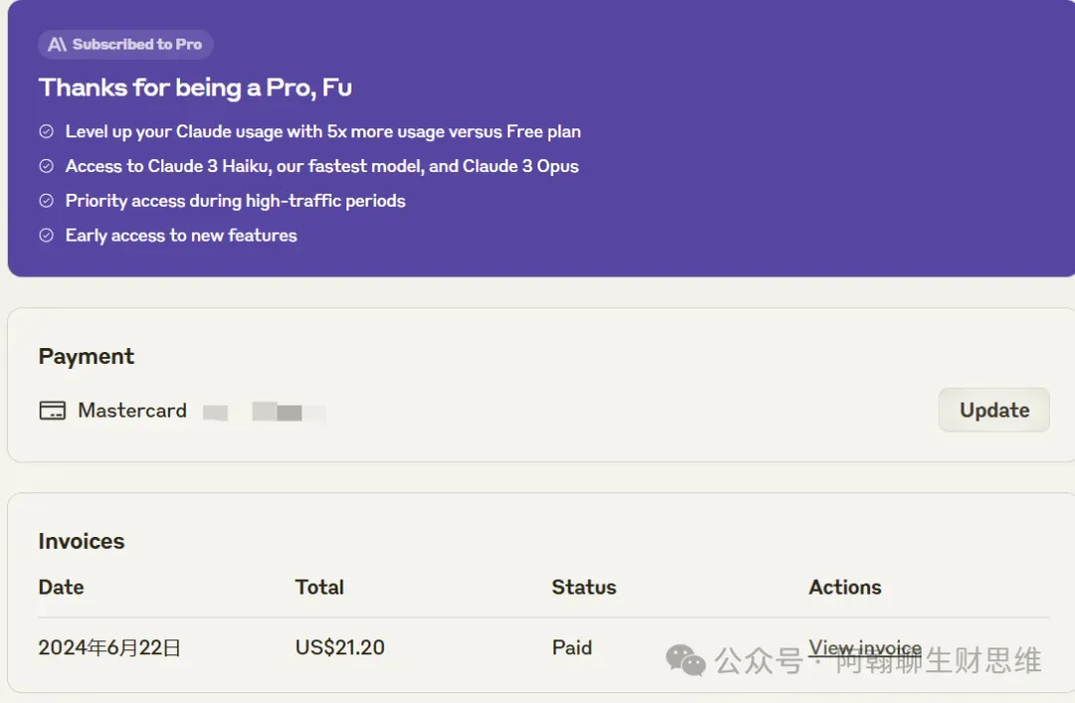The height and width of the screenshot is (703, 1075).
Task: Click the check icon beside Early access
Action: (x=46, y=236)
